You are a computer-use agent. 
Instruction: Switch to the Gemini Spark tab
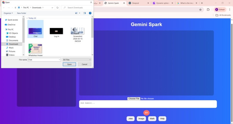click(x=113, y=3)
